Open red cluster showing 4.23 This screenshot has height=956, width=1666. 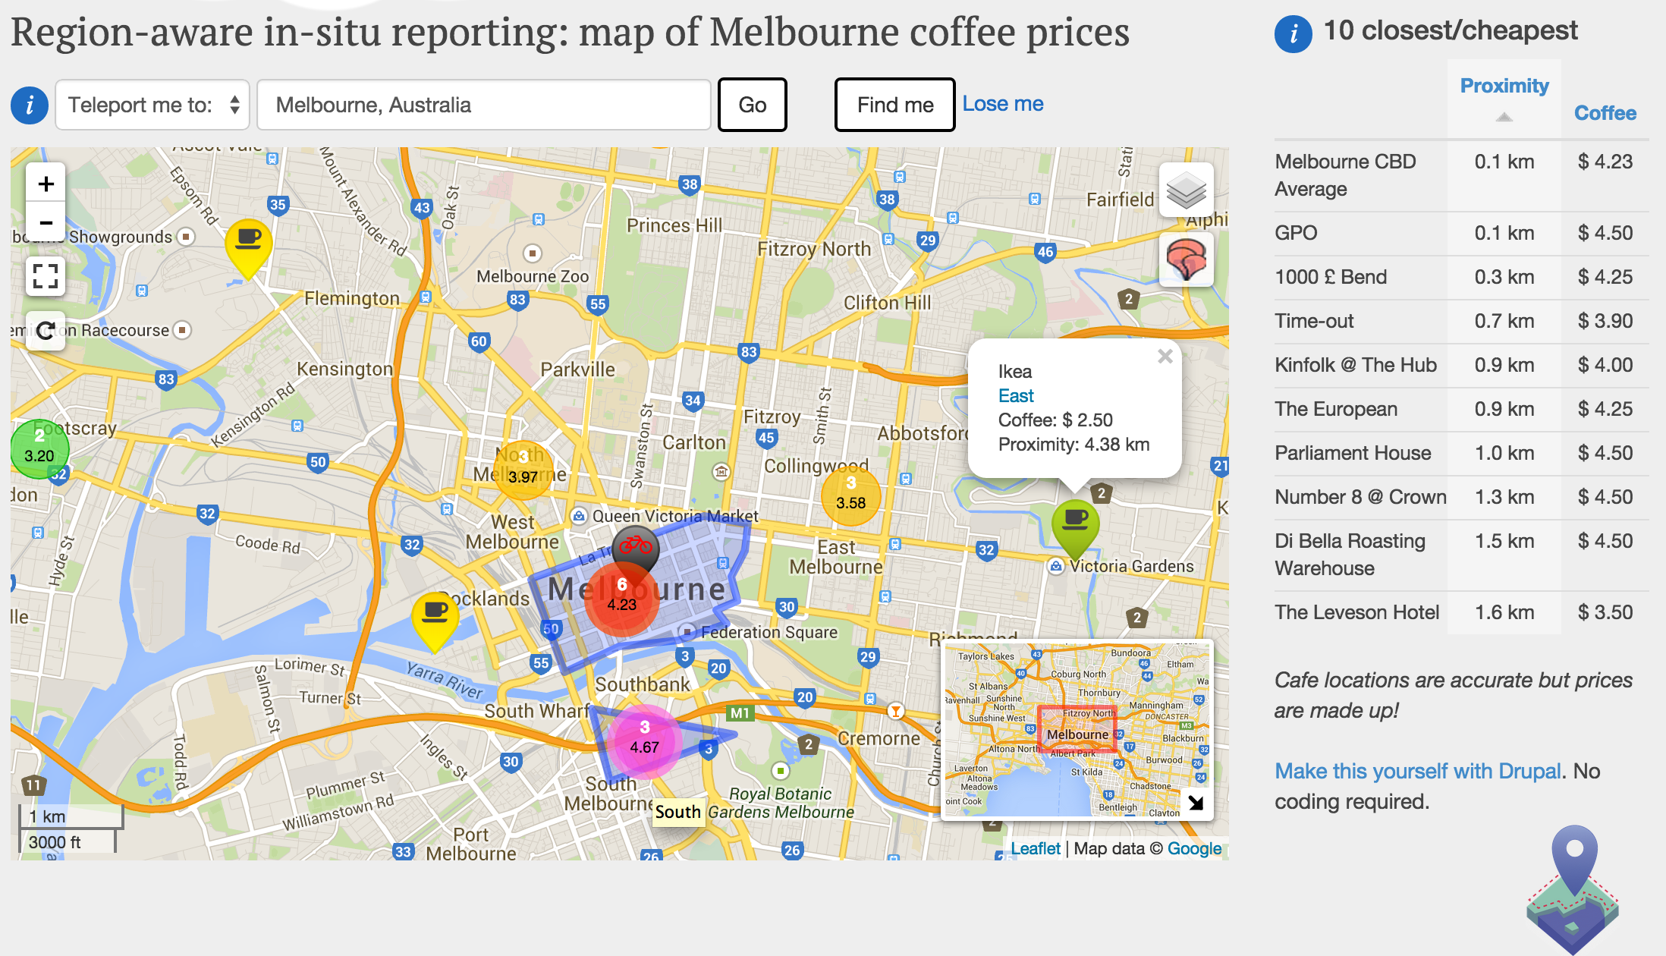tap(622, 599)
